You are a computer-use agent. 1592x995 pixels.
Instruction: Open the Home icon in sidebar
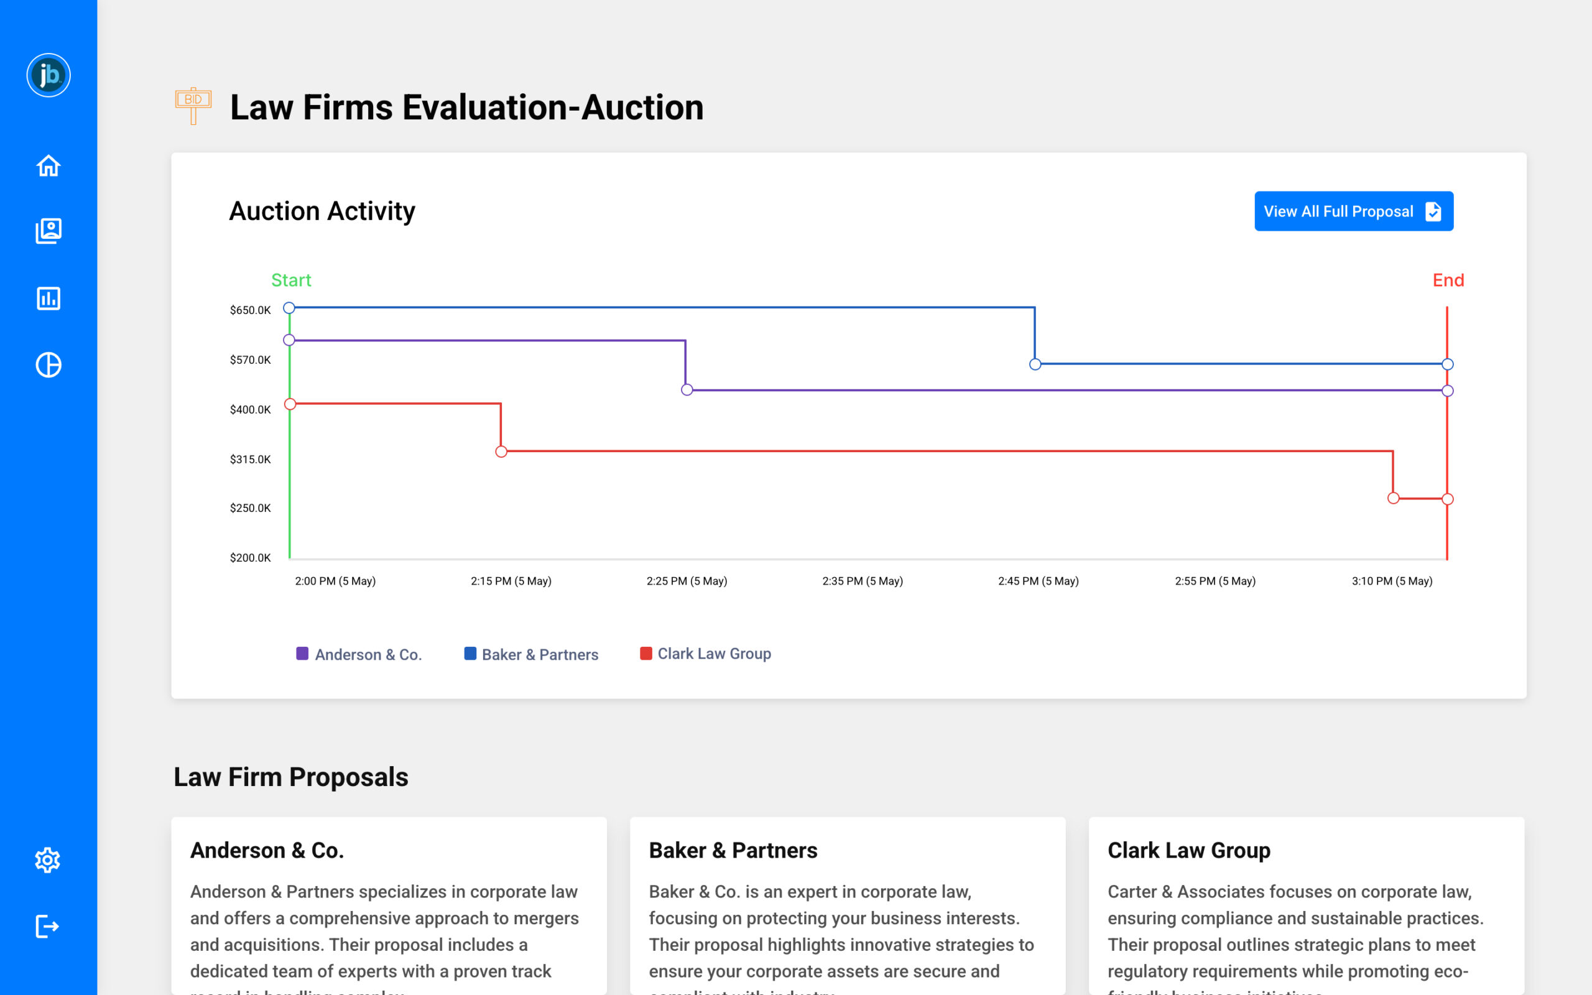pos(48,166)
